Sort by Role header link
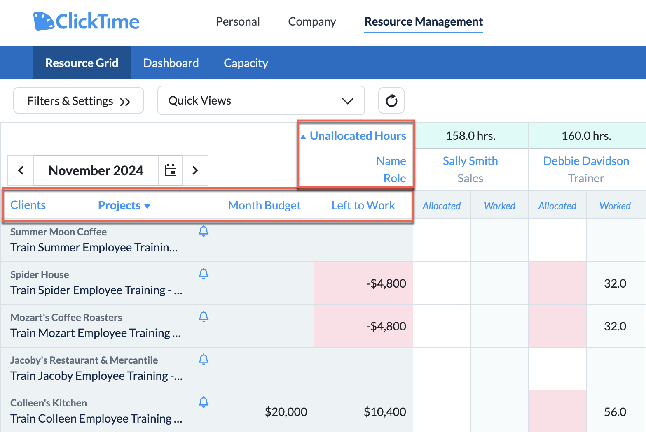 [395, 178]
